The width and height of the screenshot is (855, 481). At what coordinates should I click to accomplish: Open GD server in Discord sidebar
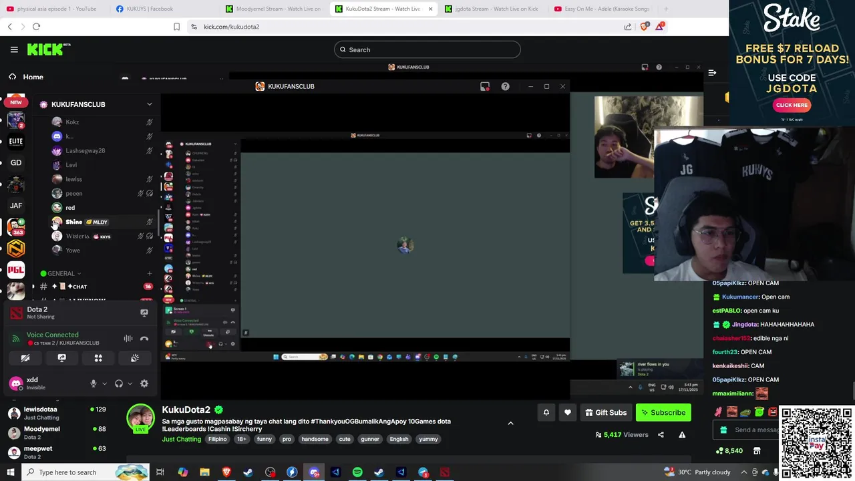(x=16, y=162)
